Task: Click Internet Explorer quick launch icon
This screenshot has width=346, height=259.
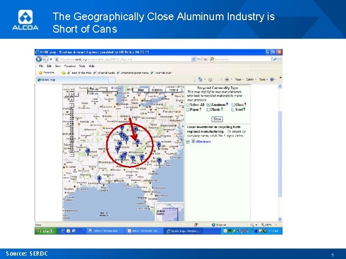Action: [x=62, y=231]
